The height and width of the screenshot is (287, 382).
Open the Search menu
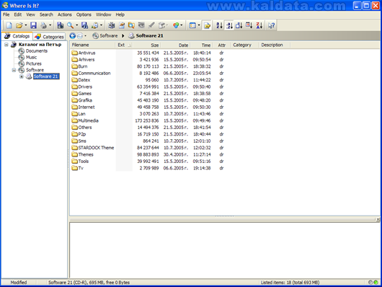(x=46, y=14)
